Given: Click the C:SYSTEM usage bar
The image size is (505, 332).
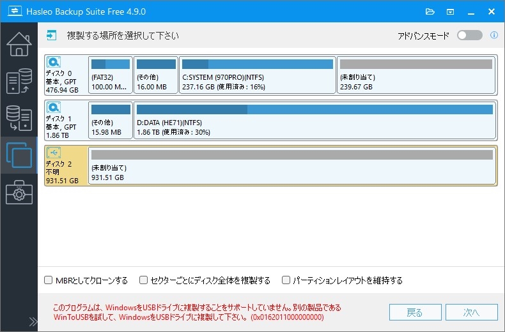Looking at the screenshot, I should [x=258, y=64].
